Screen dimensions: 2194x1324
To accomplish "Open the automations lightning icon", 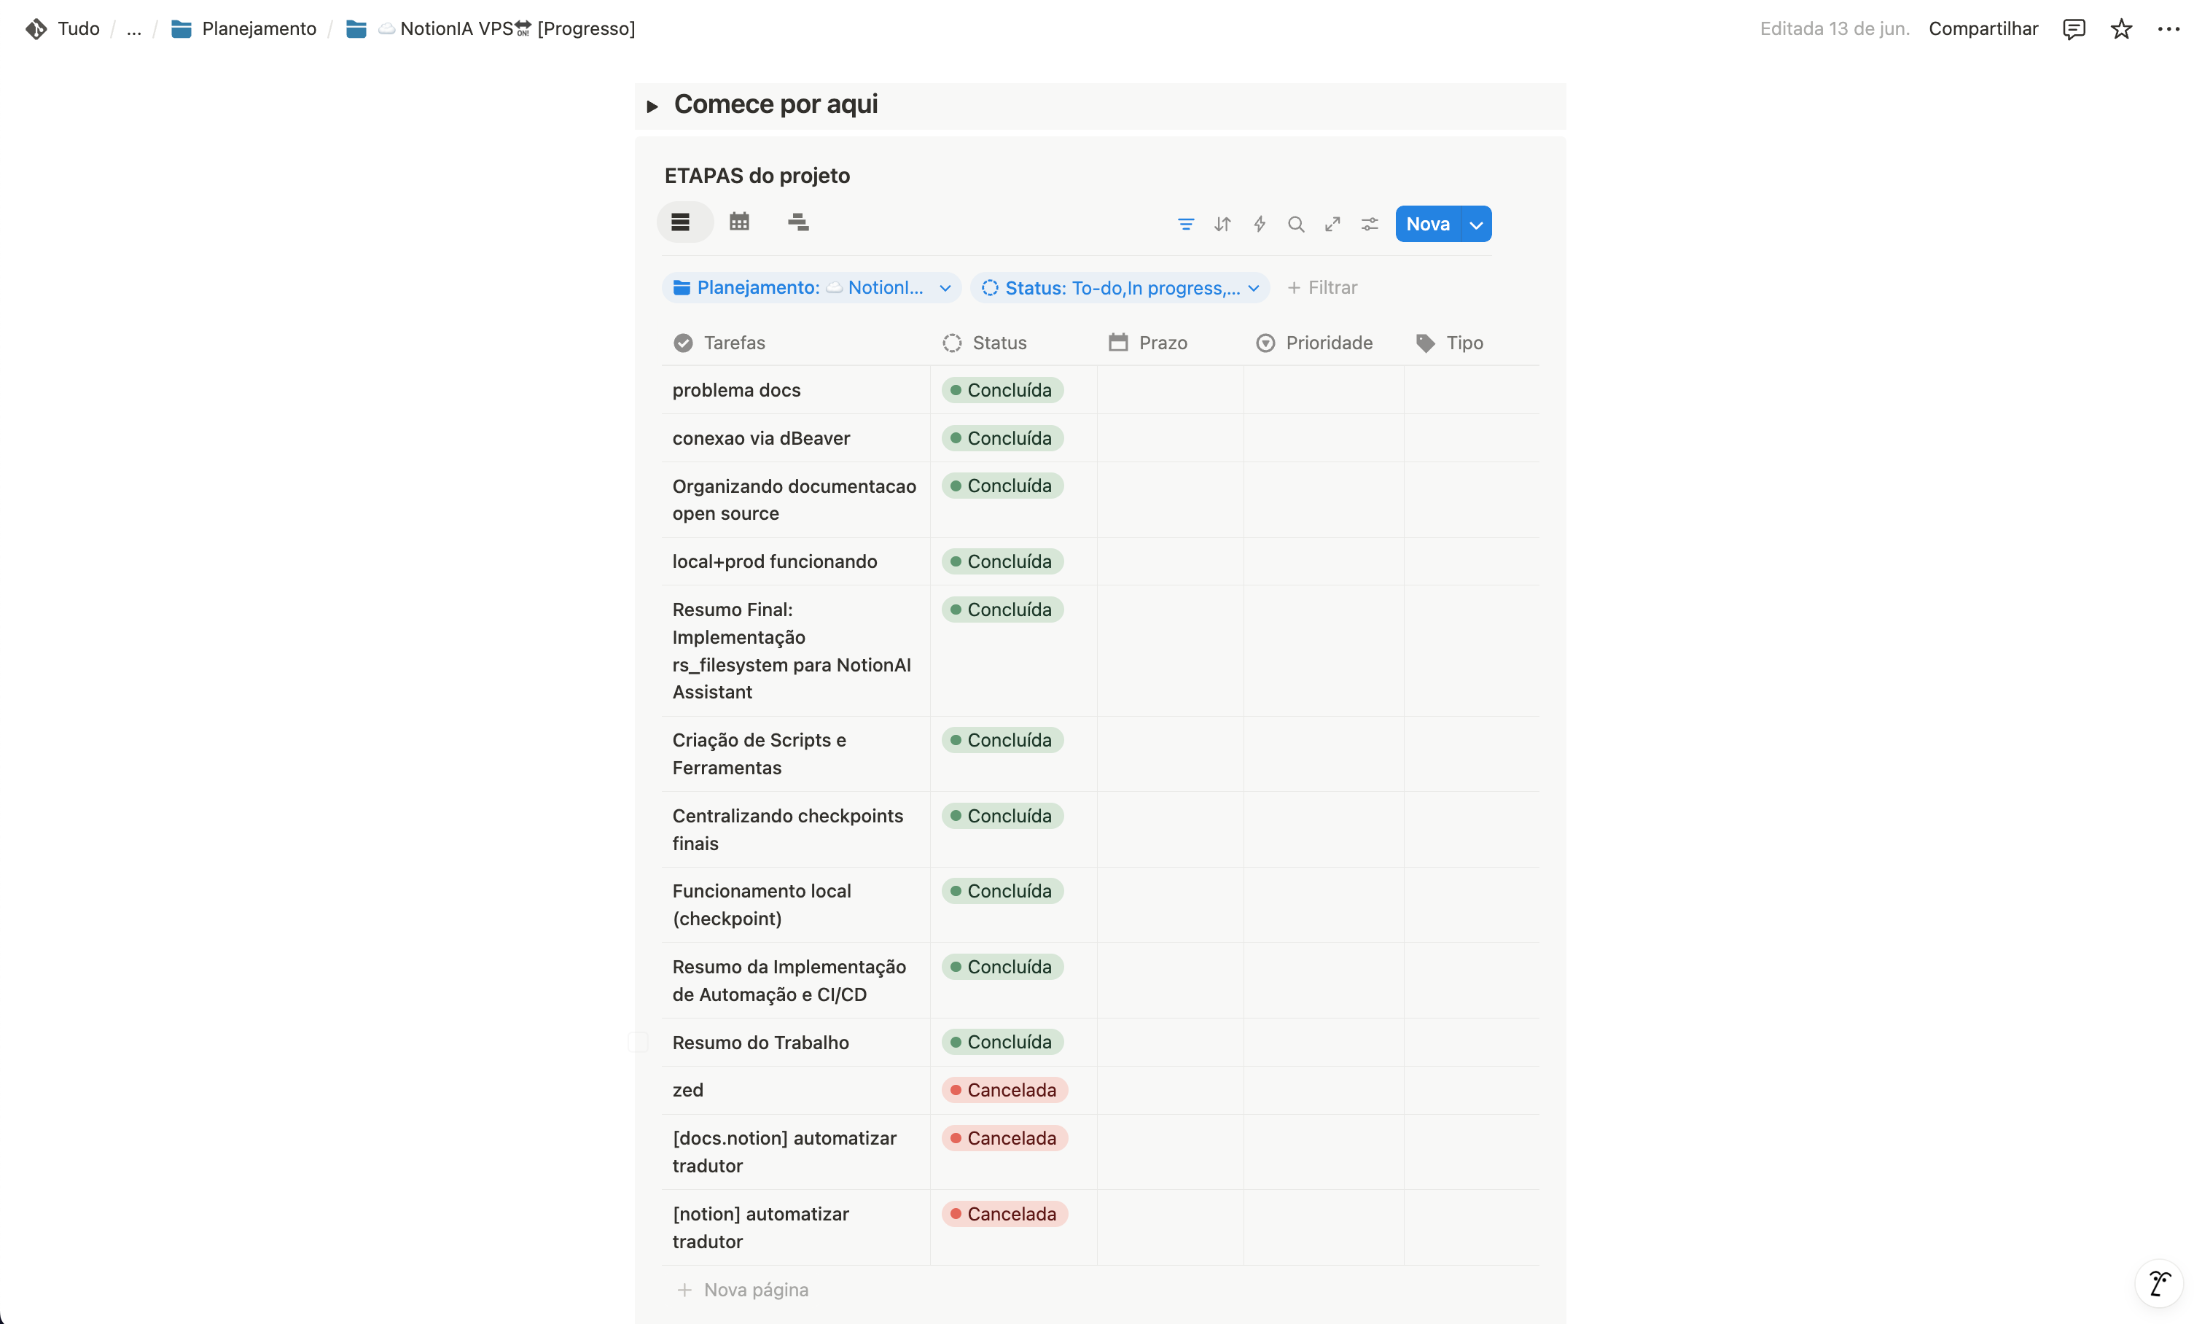I will [x=1259, y=225].
